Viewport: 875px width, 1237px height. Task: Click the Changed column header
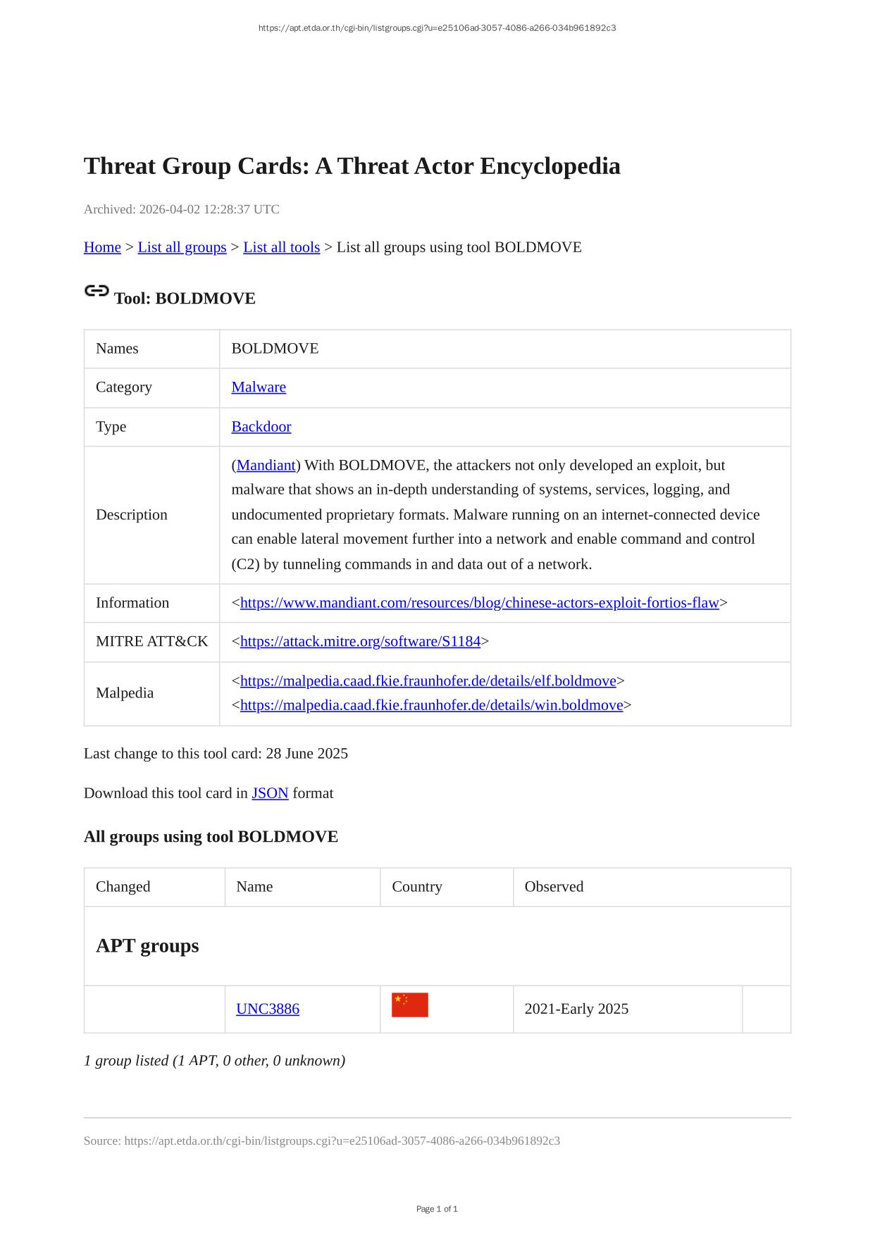(x=123, y=887)
